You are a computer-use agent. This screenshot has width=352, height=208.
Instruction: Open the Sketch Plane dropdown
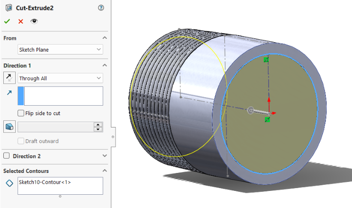(60, 49)
